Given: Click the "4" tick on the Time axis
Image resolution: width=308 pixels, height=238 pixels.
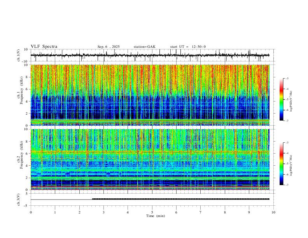Looking at the screenshot, I should click(128, 212).
